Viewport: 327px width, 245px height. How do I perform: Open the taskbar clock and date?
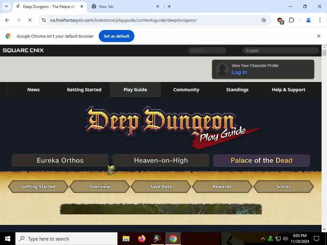300,239
